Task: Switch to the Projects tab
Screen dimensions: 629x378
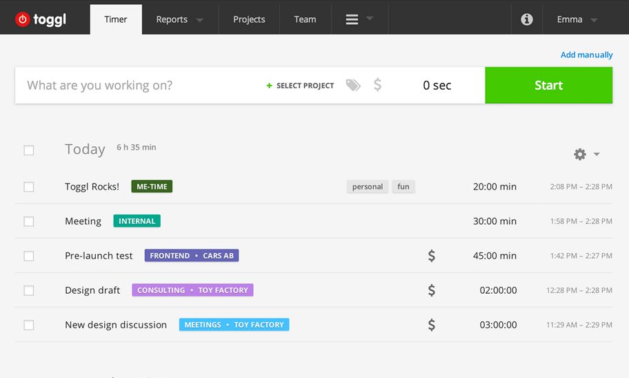Action: [x=249, y=19]
